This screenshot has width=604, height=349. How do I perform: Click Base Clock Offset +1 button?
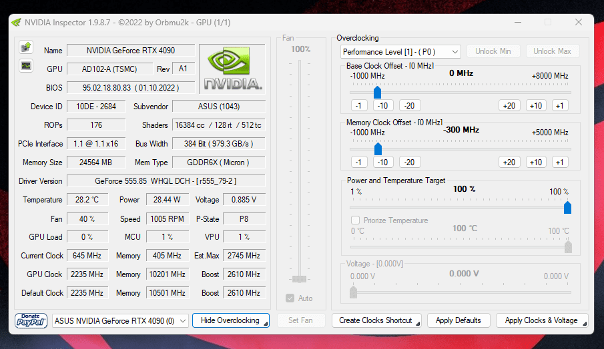pyautogui.click(x=560, y=106)
